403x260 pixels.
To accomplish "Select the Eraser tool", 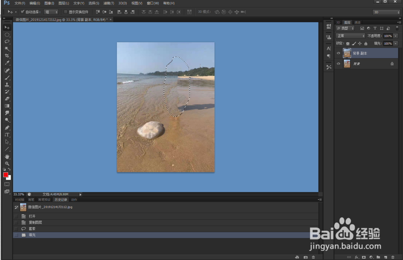I will [x=7, y=99].
